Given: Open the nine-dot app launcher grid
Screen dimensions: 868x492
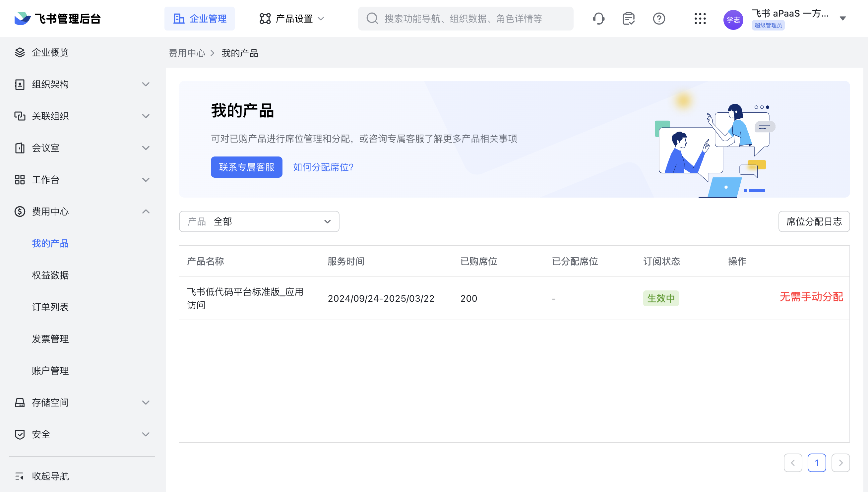Looking at the screenshot, I should pos(700,19).
